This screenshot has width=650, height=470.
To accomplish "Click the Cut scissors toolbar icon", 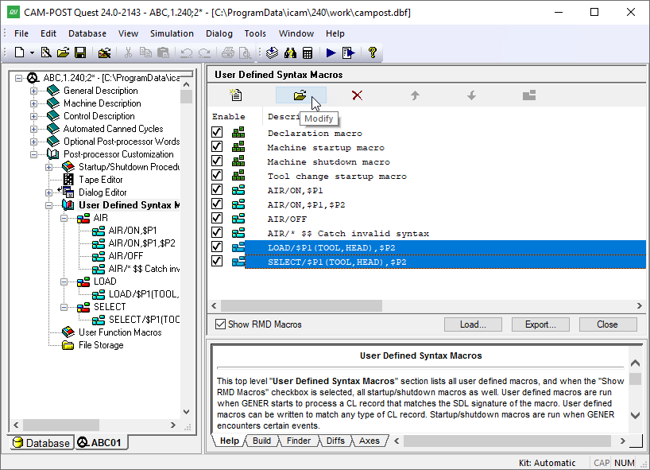I will click(128, 52).
